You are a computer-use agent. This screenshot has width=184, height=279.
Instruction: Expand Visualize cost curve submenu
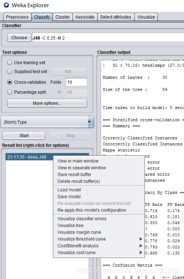[x=99, y=252]
